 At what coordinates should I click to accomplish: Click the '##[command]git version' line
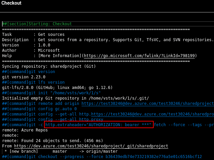click(29, 72)
